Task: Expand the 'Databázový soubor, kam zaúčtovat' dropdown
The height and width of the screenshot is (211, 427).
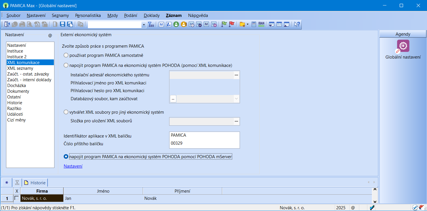Action: 236,99
